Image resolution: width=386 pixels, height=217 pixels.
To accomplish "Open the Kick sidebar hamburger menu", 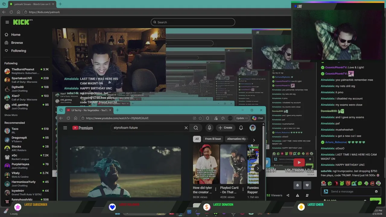I will 7,22.
